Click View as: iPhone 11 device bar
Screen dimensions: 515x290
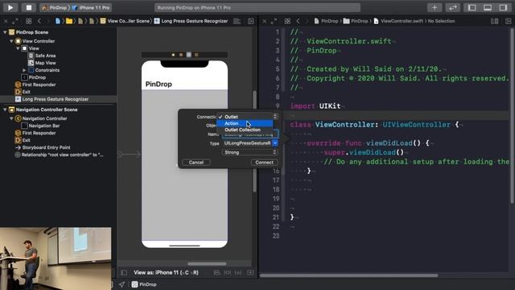tap(166, 272)
